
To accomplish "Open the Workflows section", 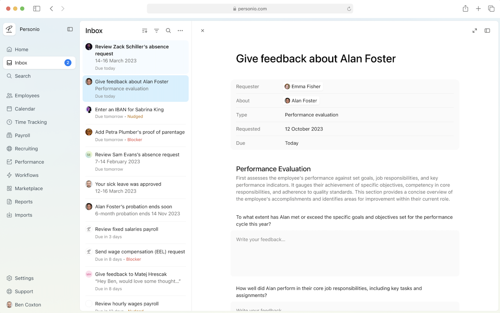I will pyautogui.click(x=39, y=175).
